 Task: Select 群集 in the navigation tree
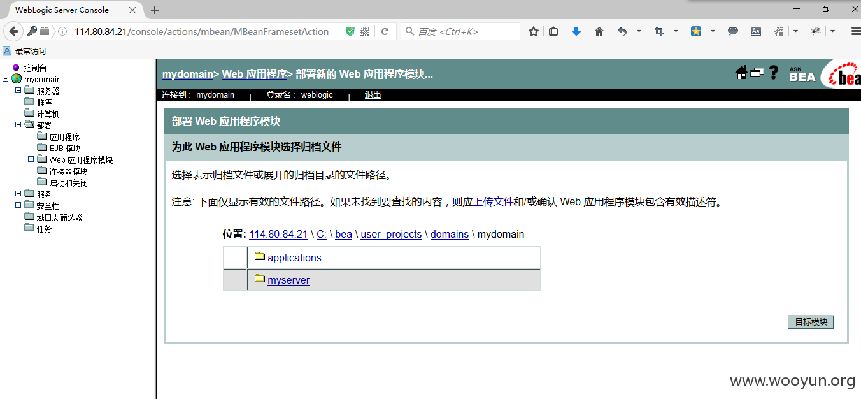(x=44, y=103)
